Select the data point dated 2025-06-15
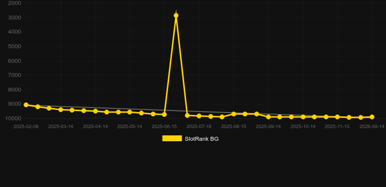The image size is (386, 187). 164,114
